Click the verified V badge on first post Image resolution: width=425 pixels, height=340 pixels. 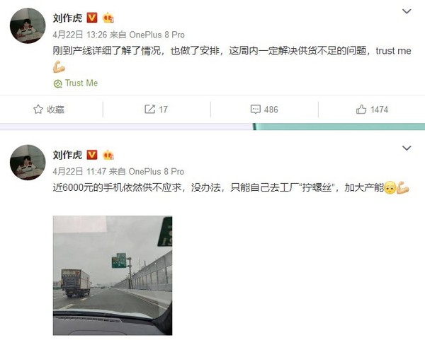pos(92,18)
